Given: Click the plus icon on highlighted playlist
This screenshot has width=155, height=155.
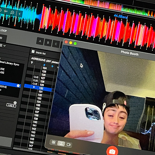Looking at the screenshot, I should tap(18, 86).
